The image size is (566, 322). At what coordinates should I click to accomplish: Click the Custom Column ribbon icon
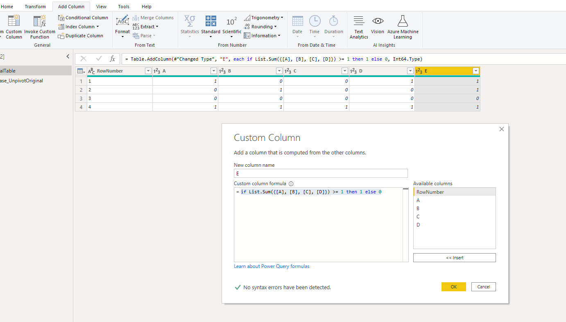coord(14,27)
